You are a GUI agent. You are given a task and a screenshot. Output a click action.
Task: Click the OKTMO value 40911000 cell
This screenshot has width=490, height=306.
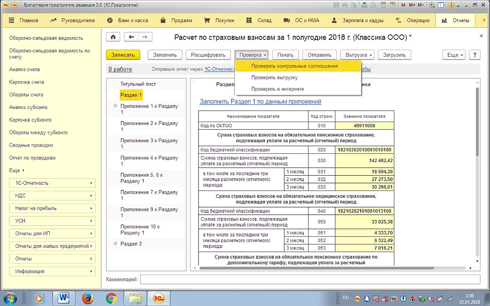(x=365, y=126)
